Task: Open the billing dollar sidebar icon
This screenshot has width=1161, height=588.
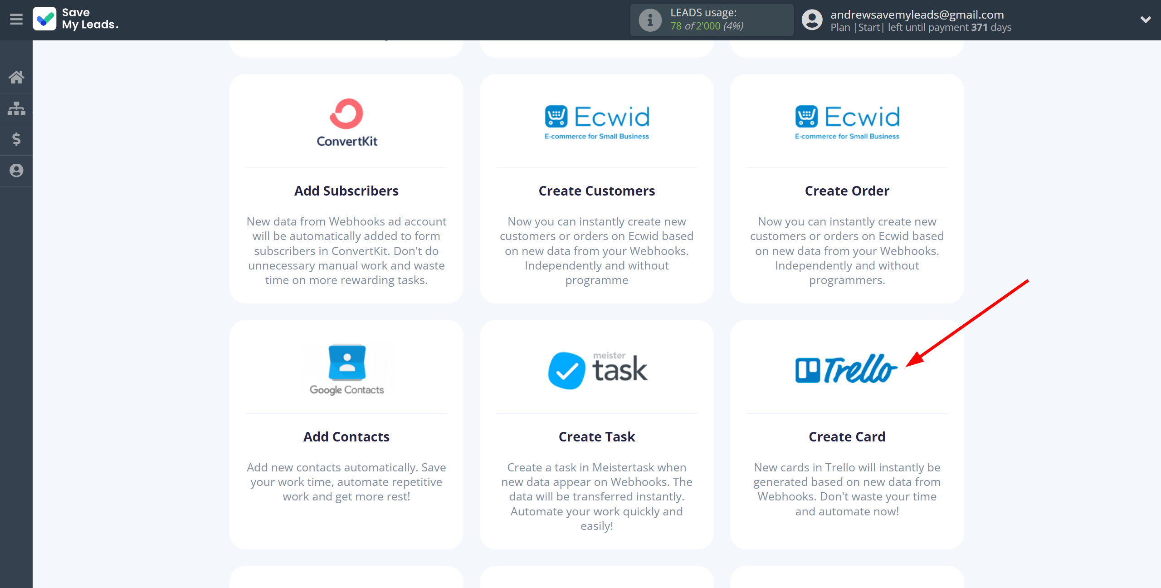Action: pos(16,139)
